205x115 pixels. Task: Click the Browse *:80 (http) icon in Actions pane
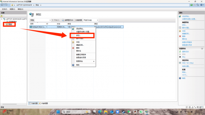(x=180, y=63)
